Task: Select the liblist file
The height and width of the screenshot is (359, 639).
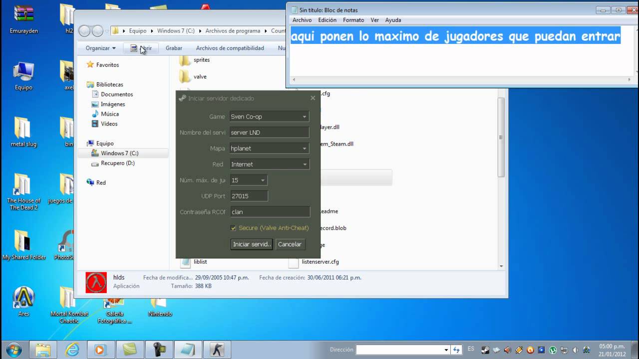Action: [195, 262]
